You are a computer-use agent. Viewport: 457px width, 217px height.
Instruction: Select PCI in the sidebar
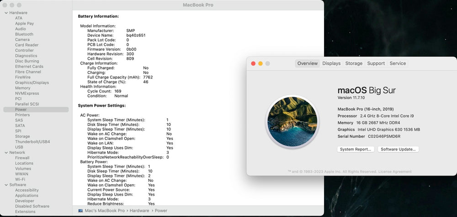pos(18,98)
